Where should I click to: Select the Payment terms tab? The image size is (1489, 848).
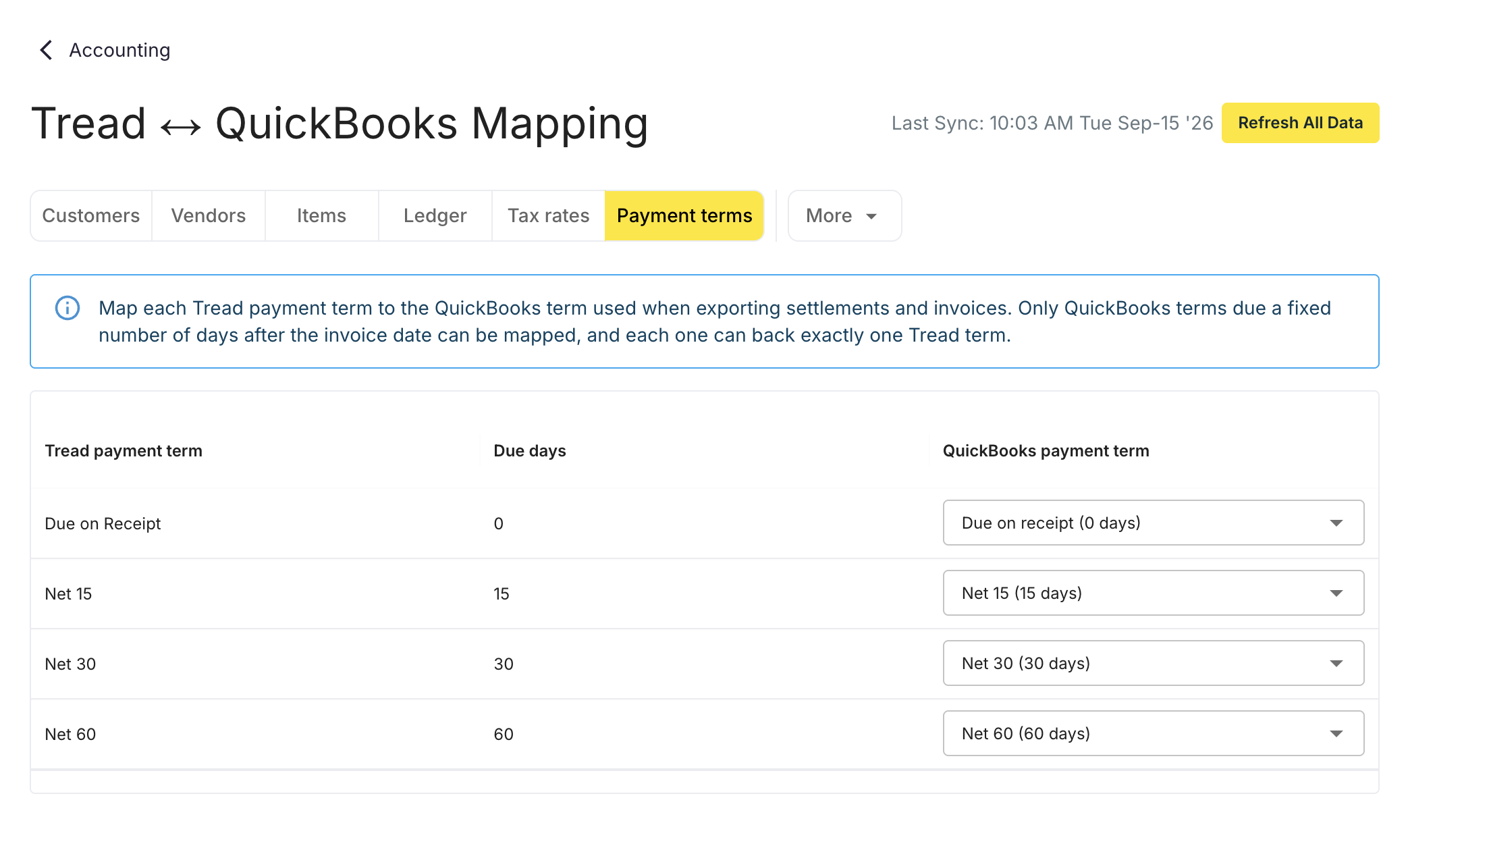(x=684, y=215)
